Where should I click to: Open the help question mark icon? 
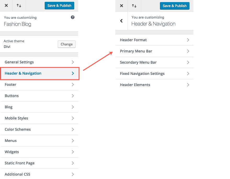pos(73,17)
